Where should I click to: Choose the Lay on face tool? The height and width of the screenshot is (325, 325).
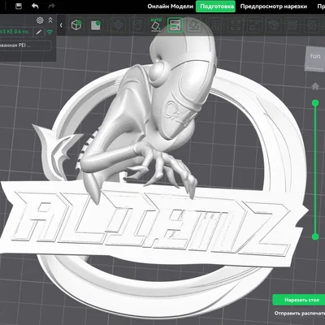click(x=194, y=25)
